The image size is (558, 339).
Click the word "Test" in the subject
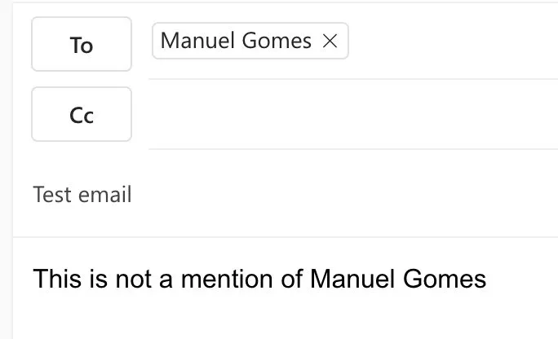point(50,195)
